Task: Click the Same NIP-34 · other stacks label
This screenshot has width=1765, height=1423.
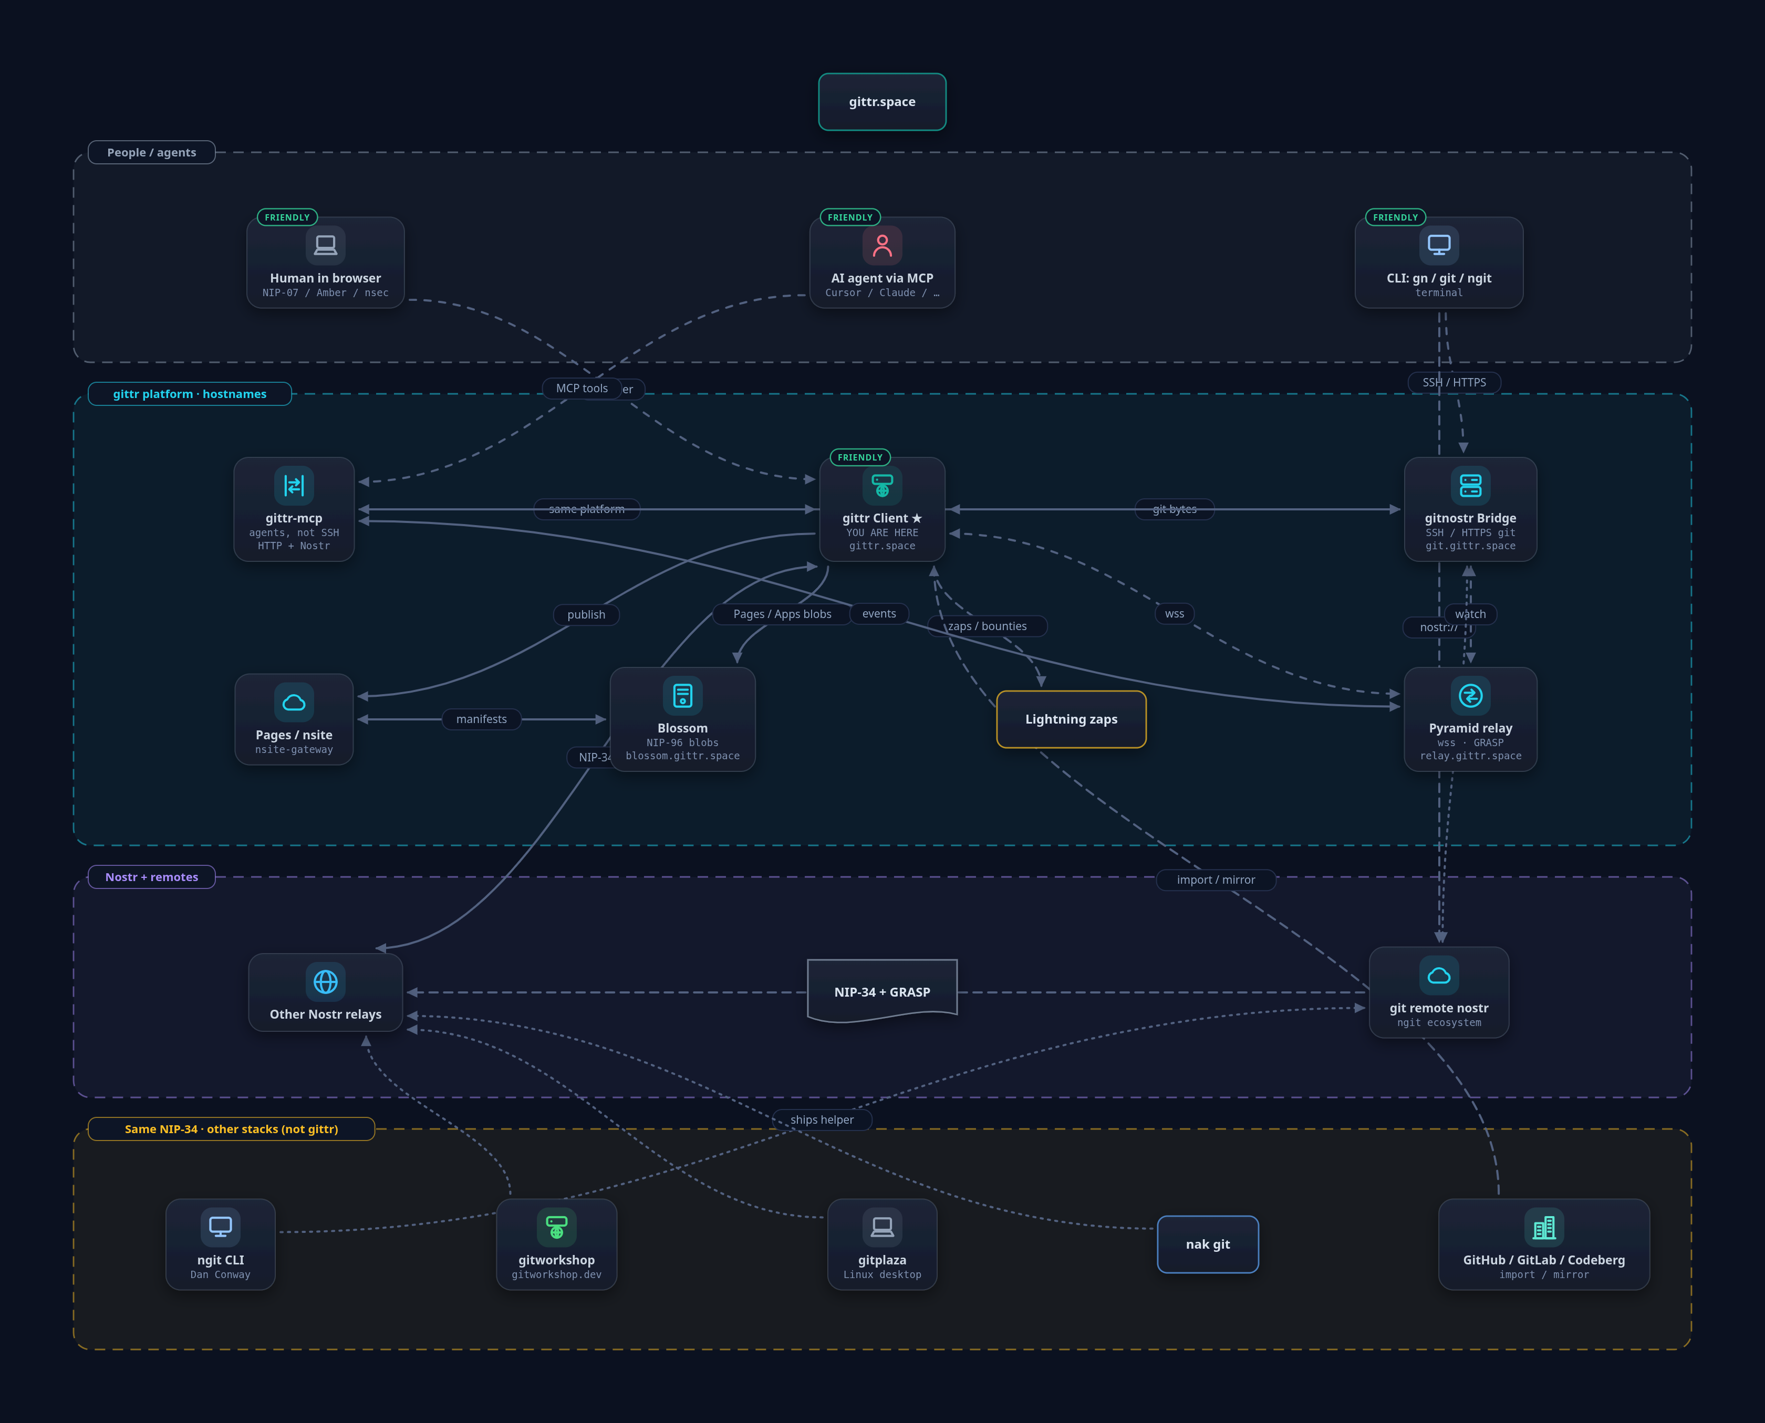Action: (231, 1129)
